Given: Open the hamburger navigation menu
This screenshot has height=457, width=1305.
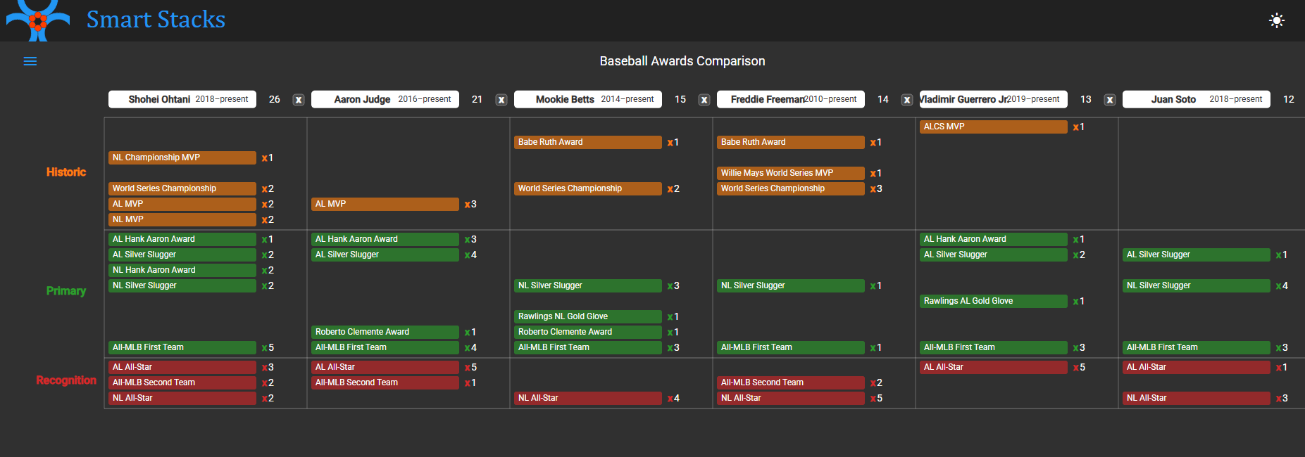Looking at the screenshot, I should coord(30,61).
